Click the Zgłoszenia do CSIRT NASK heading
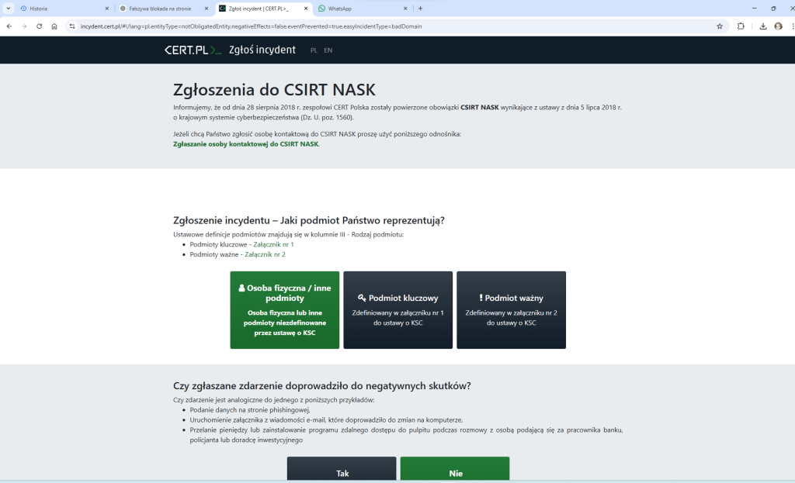The width and height of the screenshot is (795, 483). click(x=274, y=90)
